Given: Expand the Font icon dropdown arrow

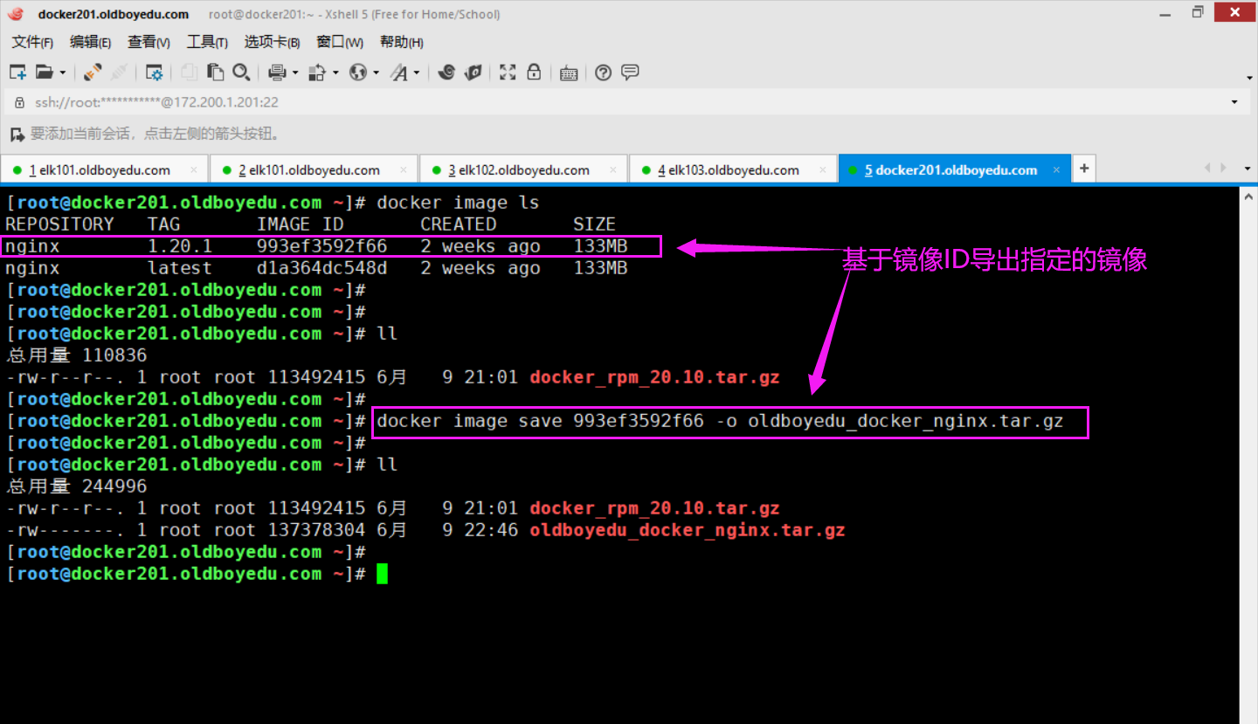Looking at the screenshot, I should pyautogui.click(x=417, y=73).
